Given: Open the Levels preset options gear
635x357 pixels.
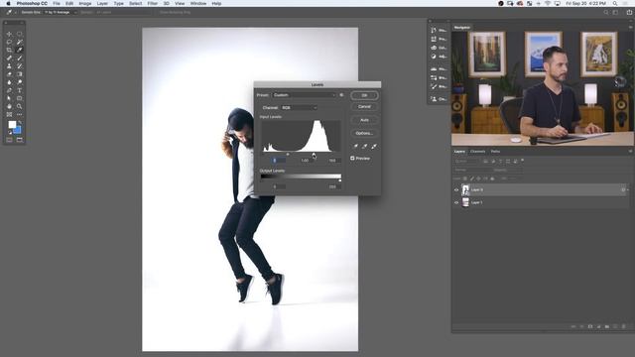Looking at the screenshot, I should (x=341, y=95).
